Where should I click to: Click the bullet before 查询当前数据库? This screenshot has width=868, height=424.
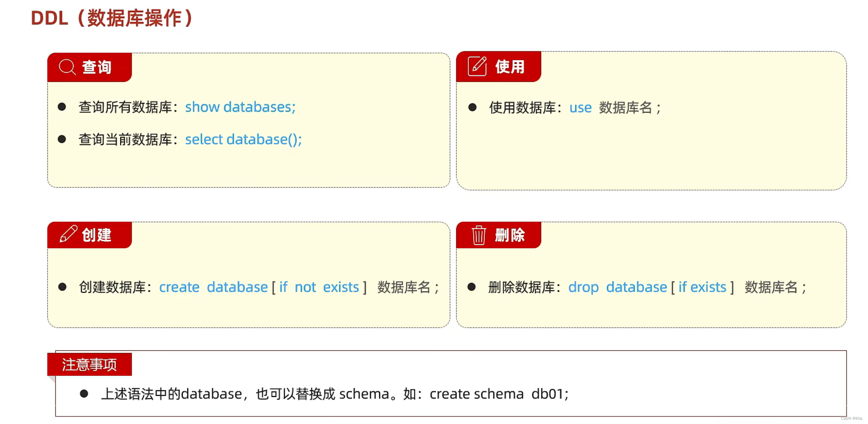[x=62, y=139]
